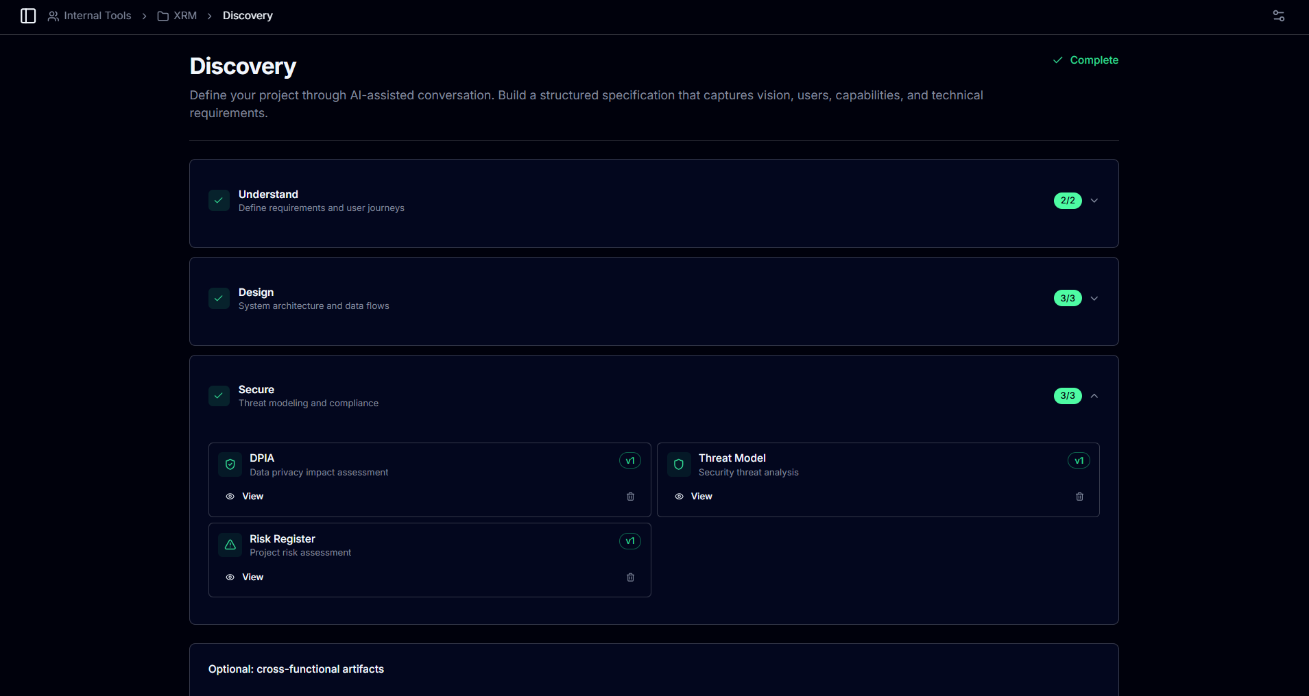
Task: Collapse the Secure section chevron
Action: 1094,396
